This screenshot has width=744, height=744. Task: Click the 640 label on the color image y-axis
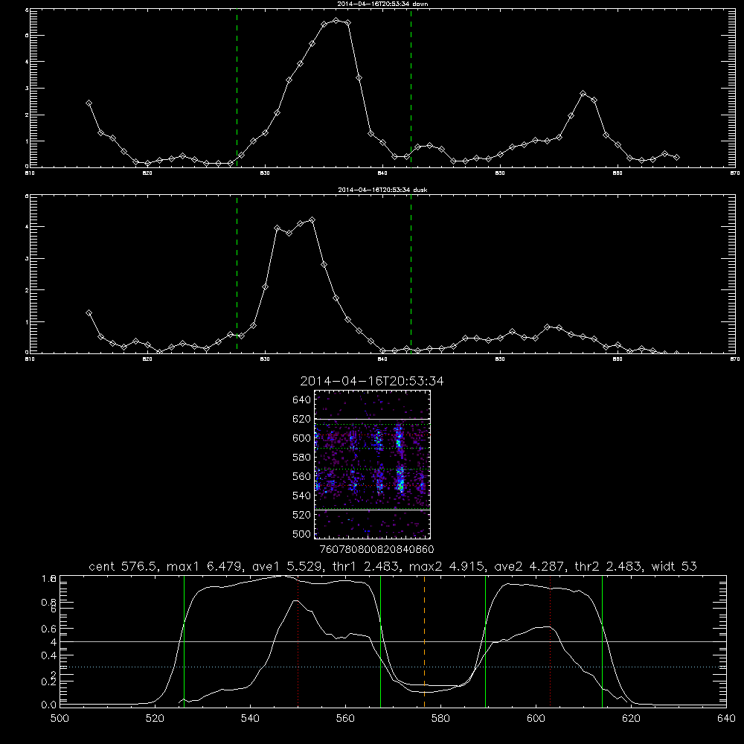[x=301, y=400]
